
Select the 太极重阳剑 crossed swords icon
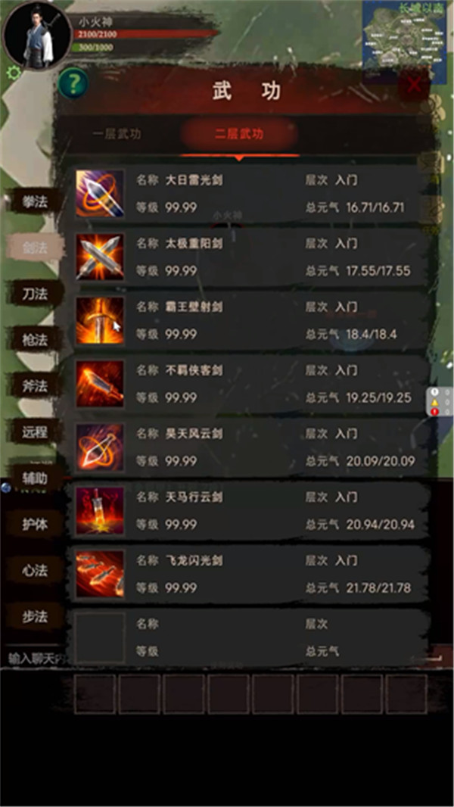[x=100, y=257]
